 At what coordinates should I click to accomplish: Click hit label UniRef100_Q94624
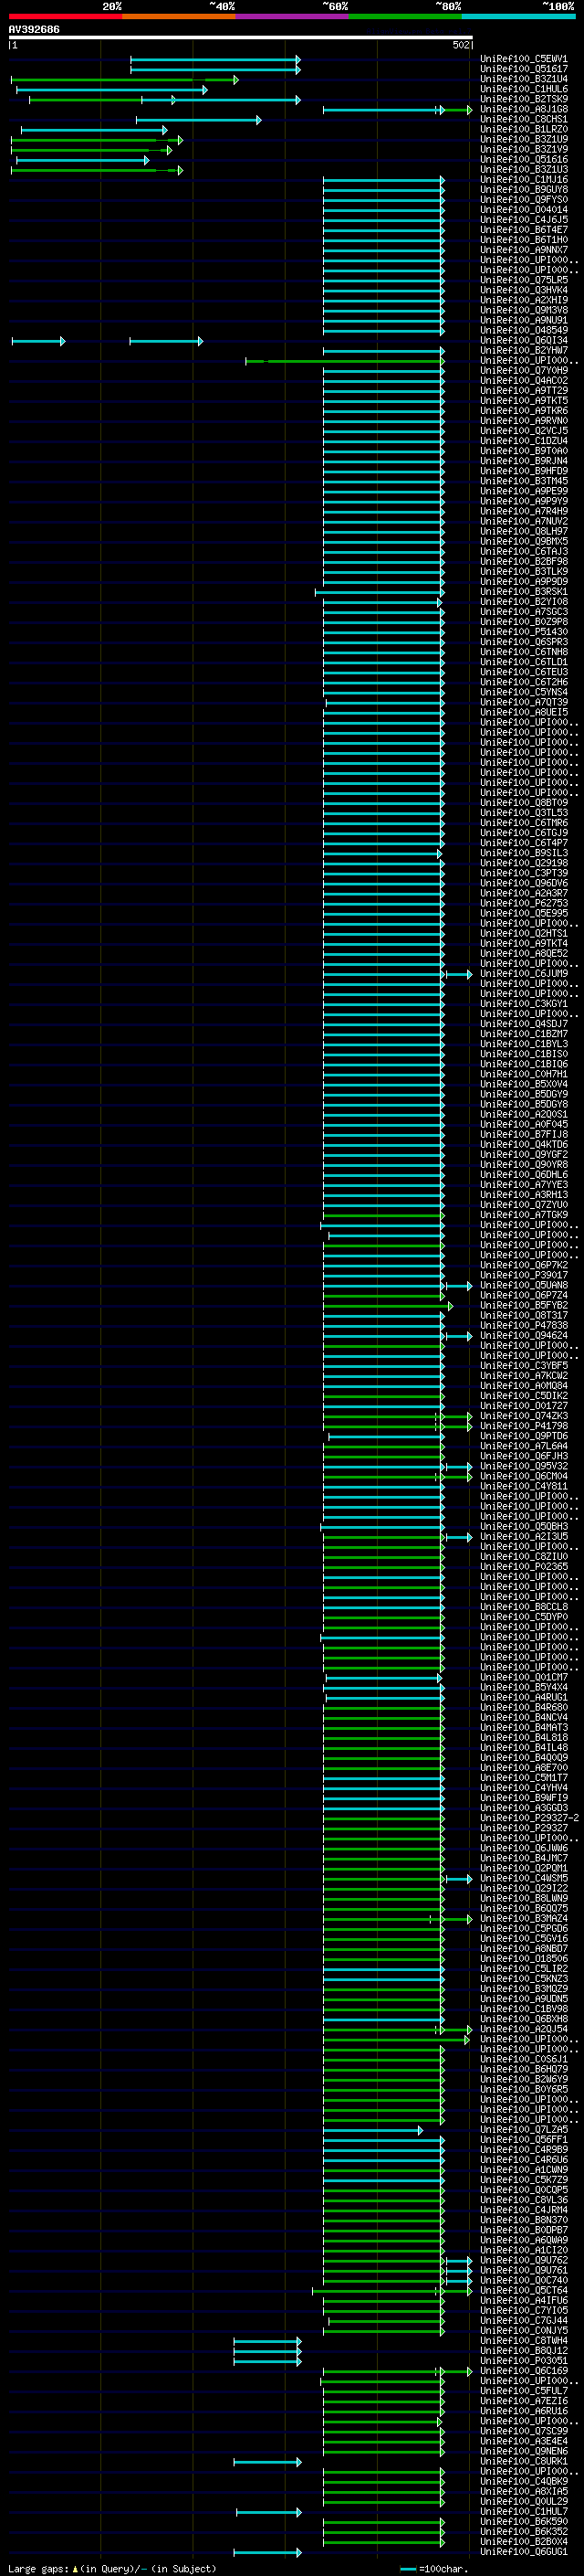523,1336
